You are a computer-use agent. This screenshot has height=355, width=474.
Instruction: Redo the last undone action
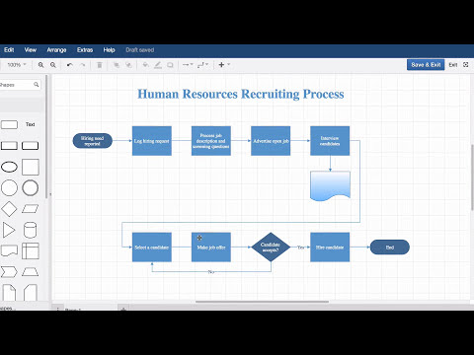(x=82, y=65)
